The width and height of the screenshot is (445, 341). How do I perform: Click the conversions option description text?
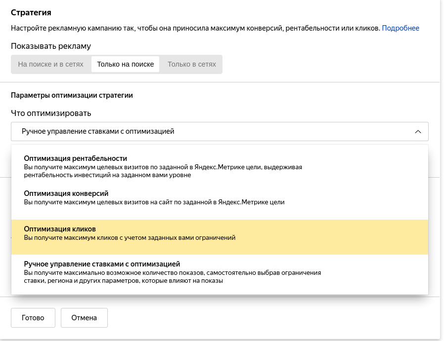click(154, 202)
